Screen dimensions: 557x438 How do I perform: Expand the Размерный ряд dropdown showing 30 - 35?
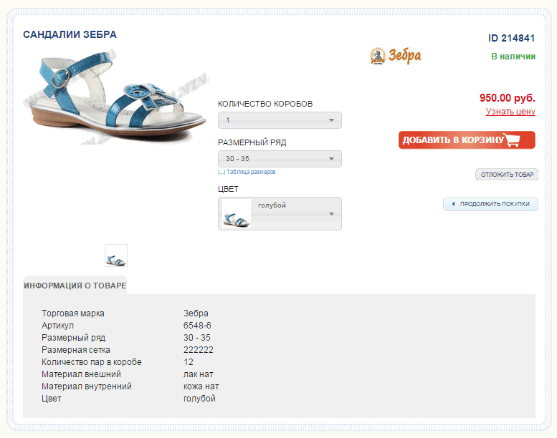280,159
